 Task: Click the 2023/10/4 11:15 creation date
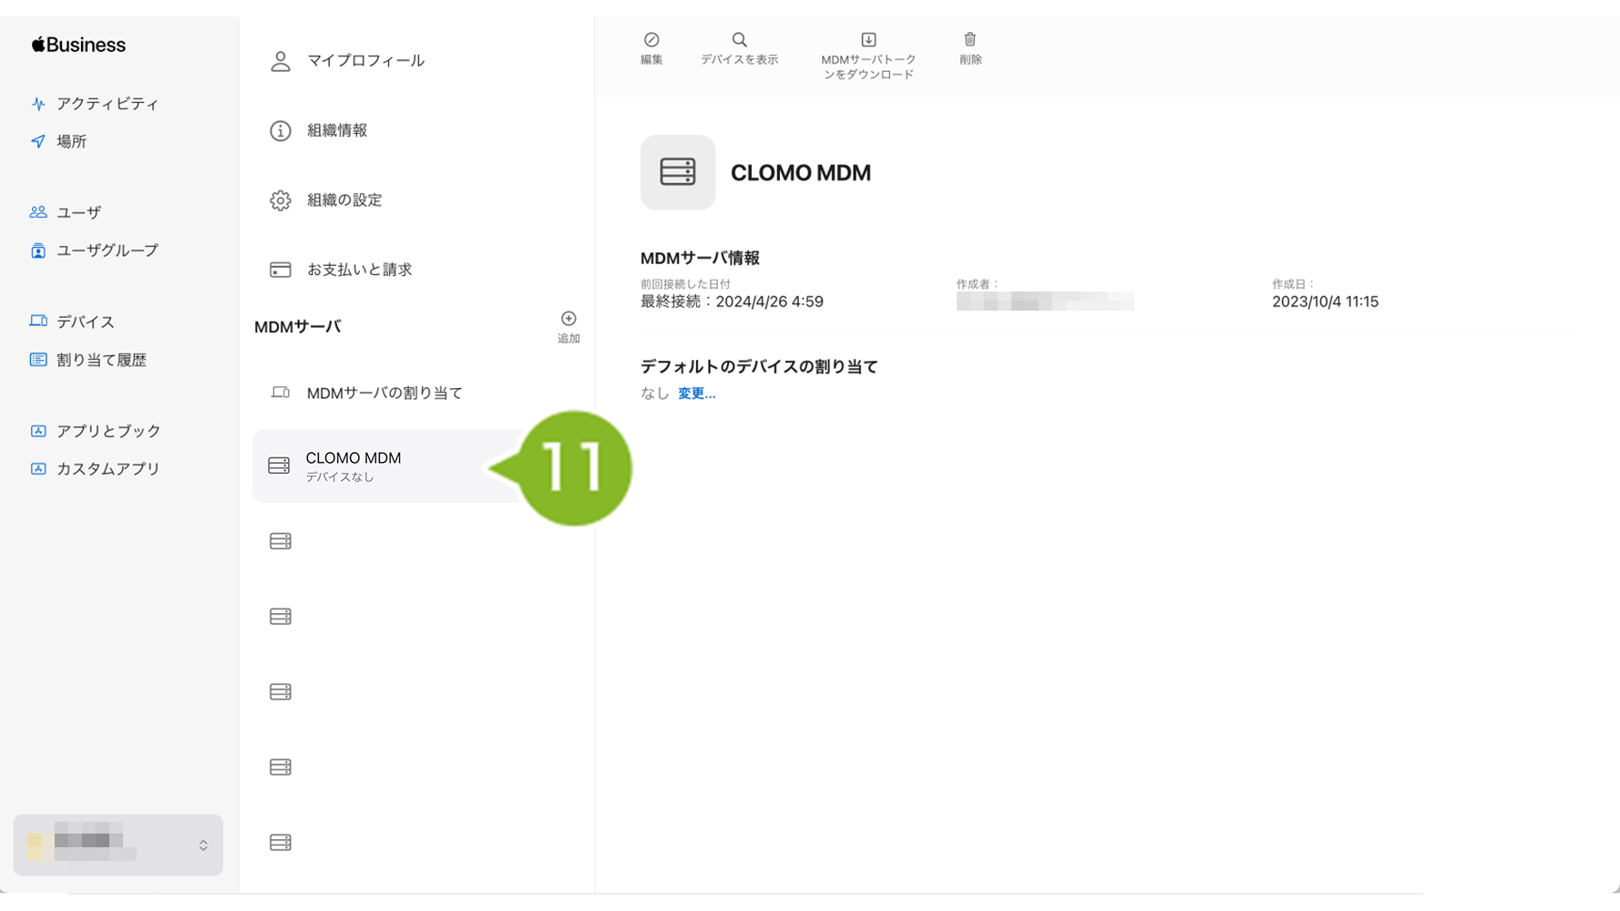point(1325,302)
